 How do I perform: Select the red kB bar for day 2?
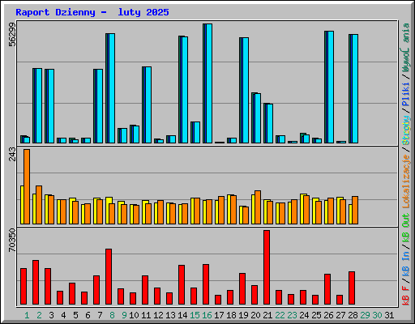point(36,283)
